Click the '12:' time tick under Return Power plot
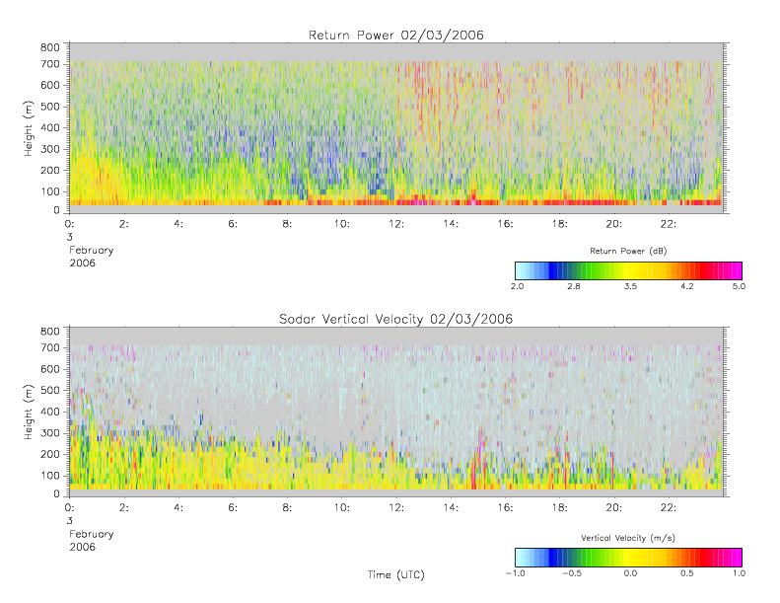This screenshot has height=603, width=780. pyautogui.click(x=396, y=224)
